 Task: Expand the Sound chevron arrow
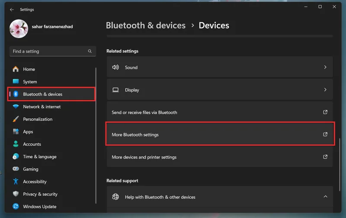click(325, 67)
